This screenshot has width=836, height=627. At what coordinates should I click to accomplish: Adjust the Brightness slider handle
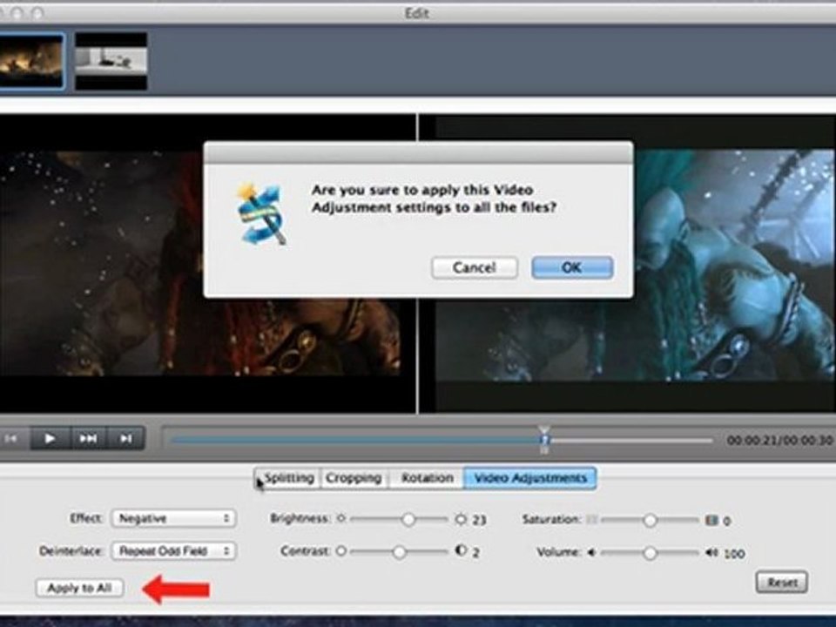click(x=408, y=519)
